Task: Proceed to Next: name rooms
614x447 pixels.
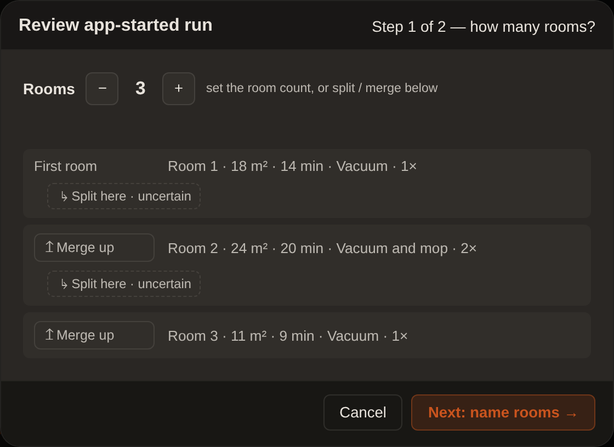Action: click(503, 412)
